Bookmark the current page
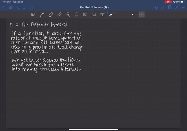 [x=24, y=7]
